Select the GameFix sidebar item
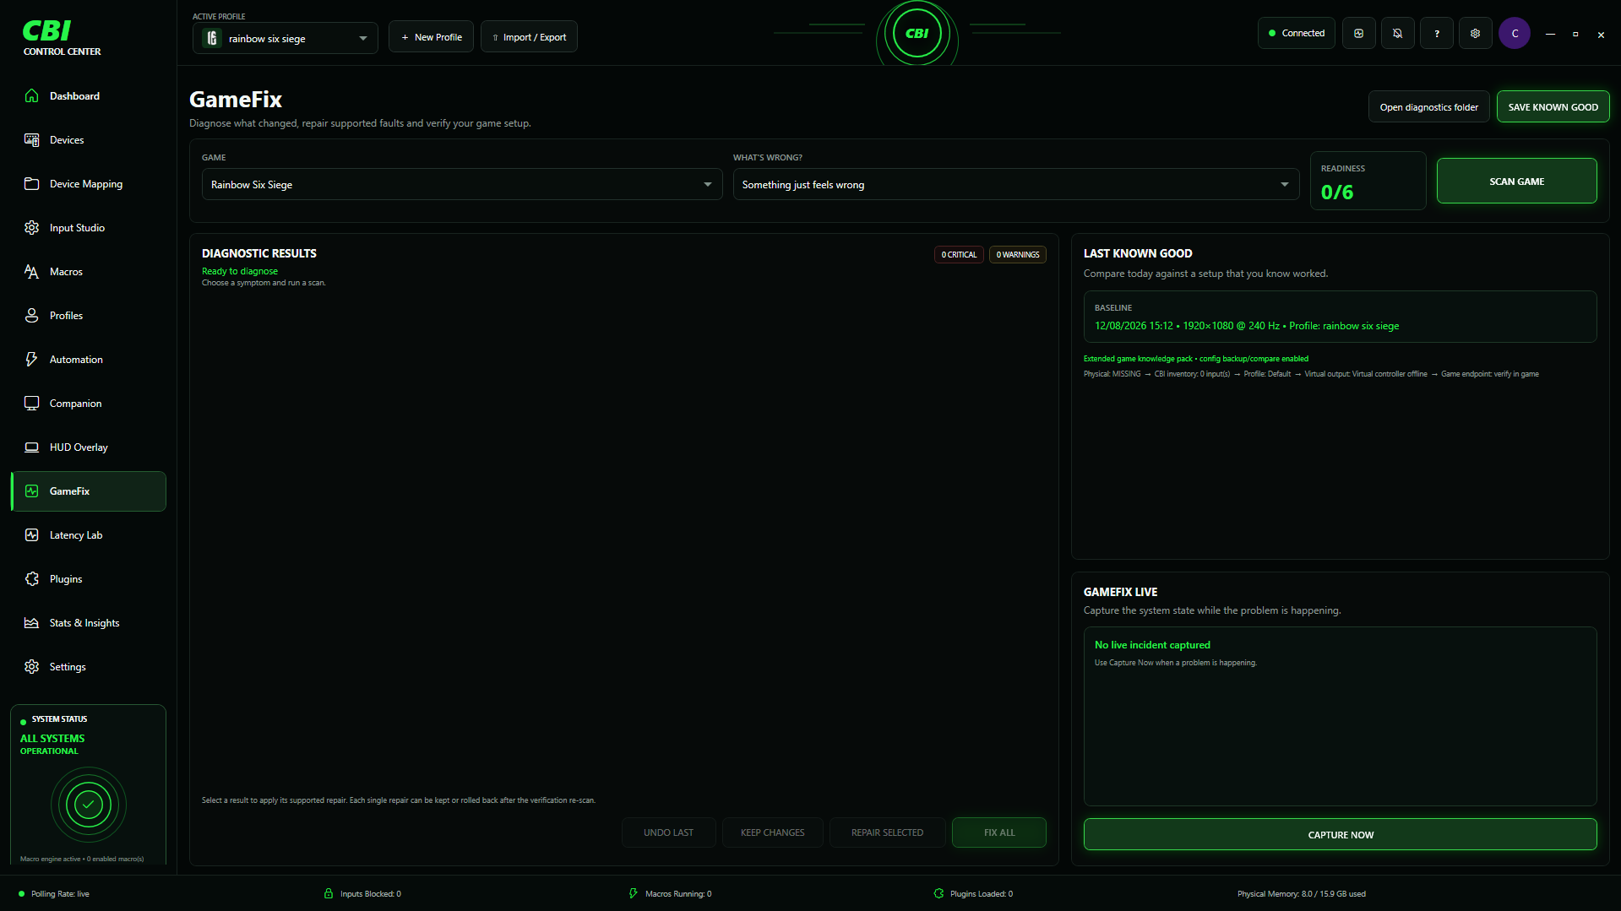 88,491
